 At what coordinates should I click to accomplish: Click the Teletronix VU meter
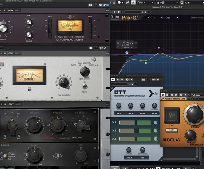coord(29,76)
